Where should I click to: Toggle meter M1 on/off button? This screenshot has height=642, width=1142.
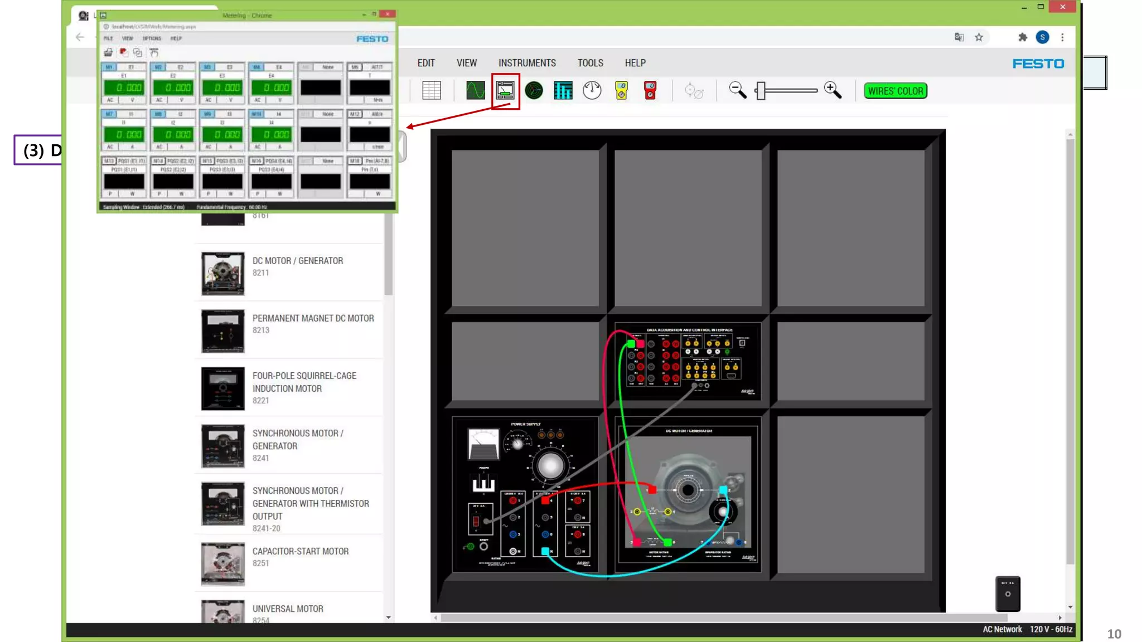109,67
